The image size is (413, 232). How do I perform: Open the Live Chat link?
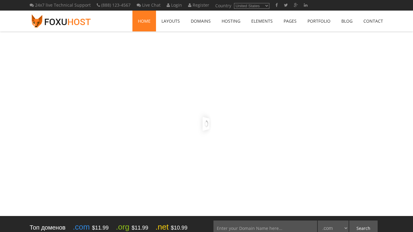(x=148, y=5)
